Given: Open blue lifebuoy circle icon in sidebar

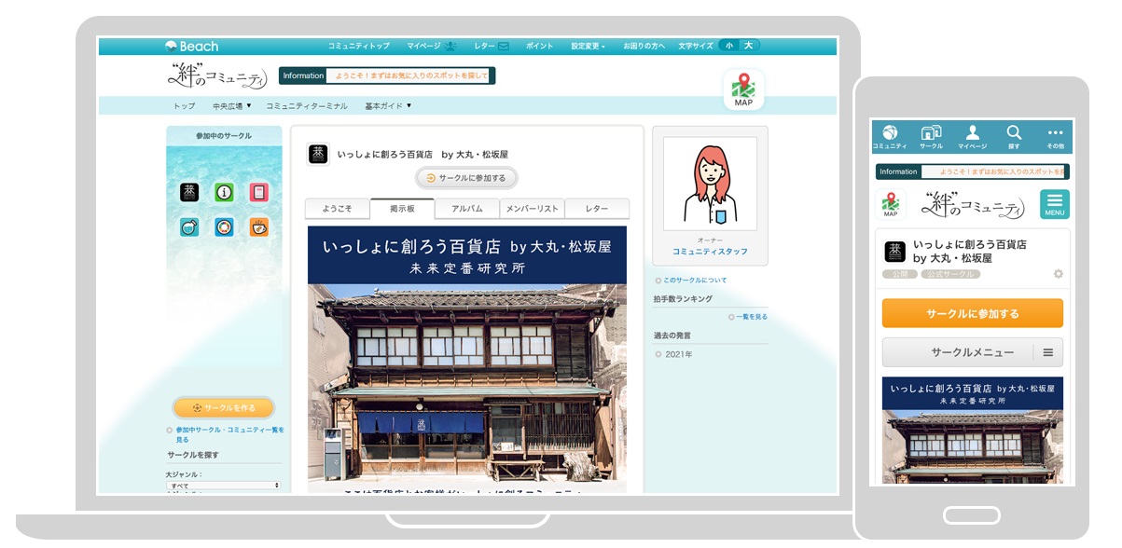Looking at the screenshot, I should (224, 226).
